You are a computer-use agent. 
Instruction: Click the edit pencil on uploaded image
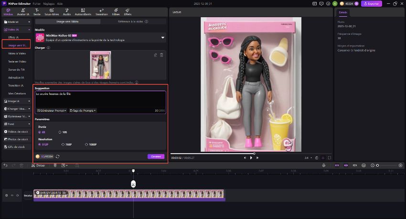155,55
